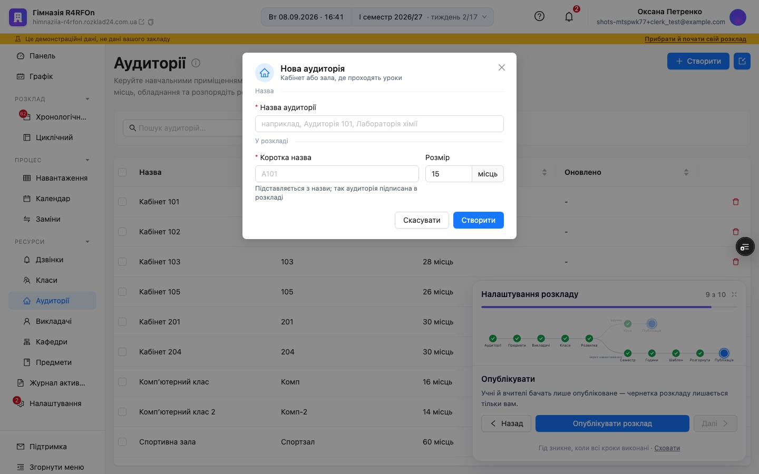Delete Кабінет 103 using the trash icon
This screenshot has height=474, width=759.
(x=736, y=262)
